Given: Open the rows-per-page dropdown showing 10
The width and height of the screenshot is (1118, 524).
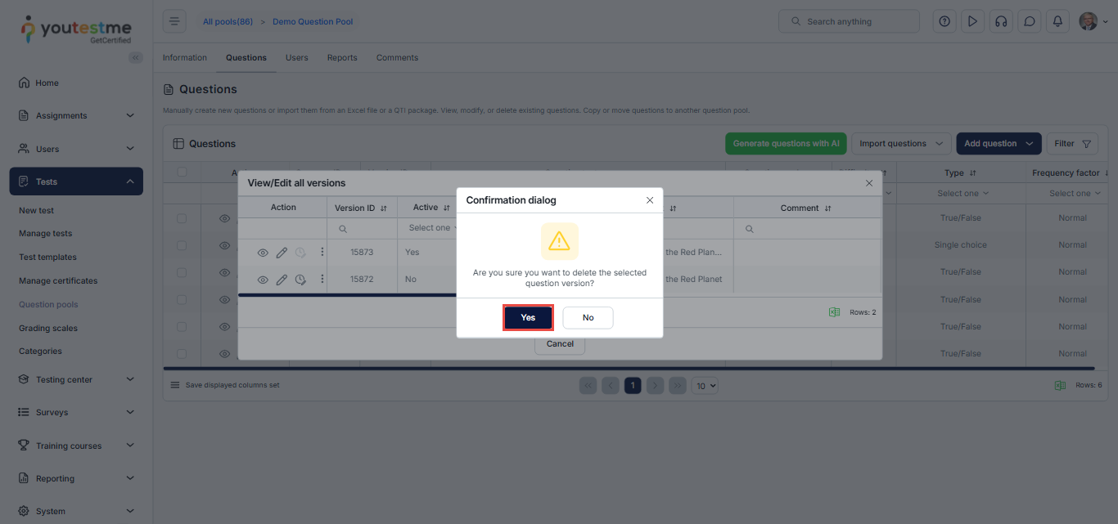Looking at the screenshot, I should tap(704, 385).
